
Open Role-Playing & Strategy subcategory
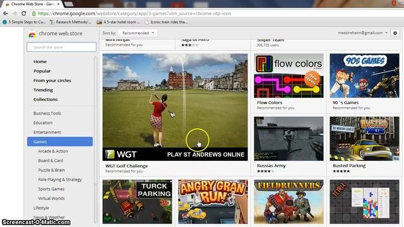pyautogui.click(x=60, y=179)
